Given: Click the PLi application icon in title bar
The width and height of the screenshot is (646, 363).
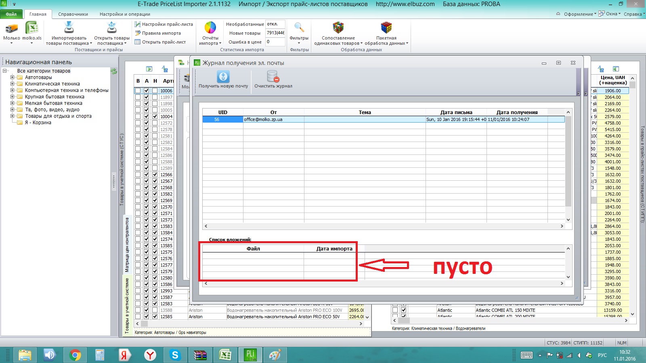Looking at the screenshot, I should 4,4.
